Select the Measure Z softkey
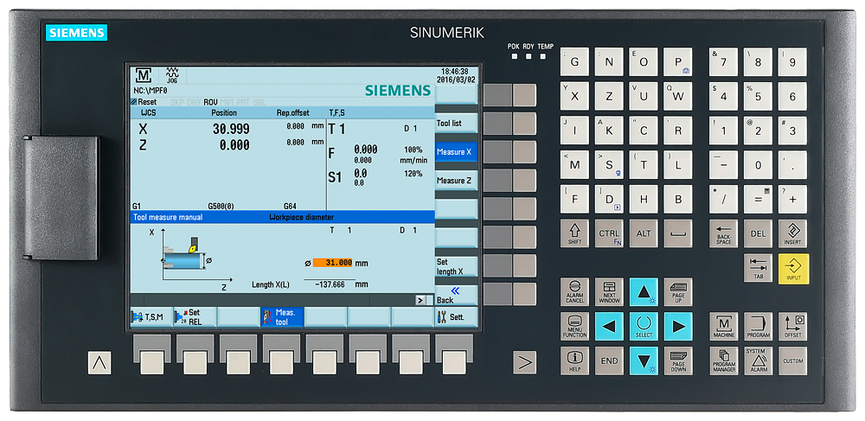This screenshot has height=421, width=865. coord(455,181)
